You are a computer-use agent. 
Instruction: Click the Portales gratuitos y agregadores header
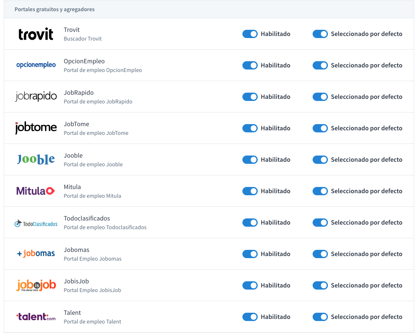point(55,9)
